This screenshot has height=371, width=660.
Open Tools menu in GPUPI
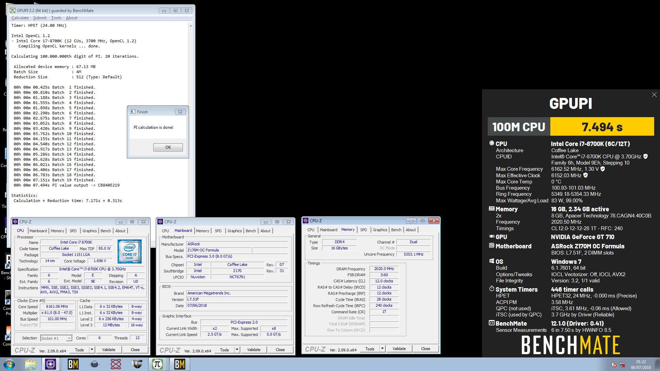click(56, 18)
